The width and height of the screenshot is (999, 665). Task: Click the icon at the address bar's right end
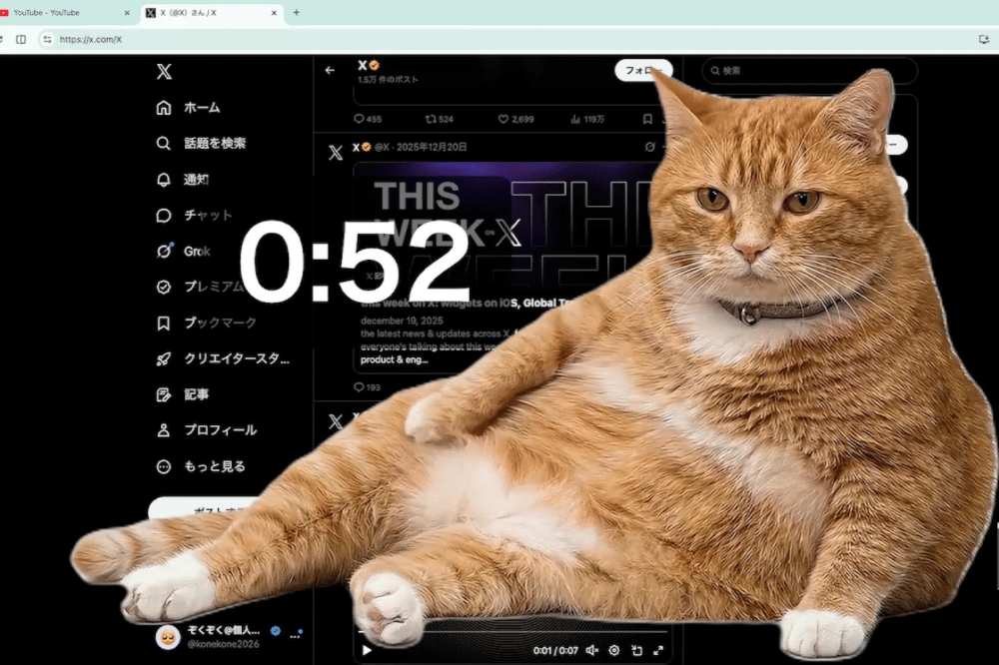tap(984, 40)
